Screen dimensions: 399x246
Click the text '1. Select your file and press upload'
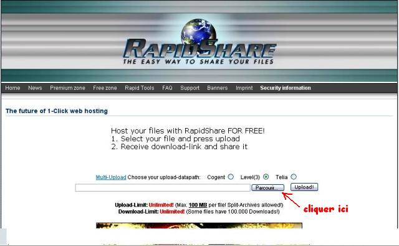click(175, 139)
